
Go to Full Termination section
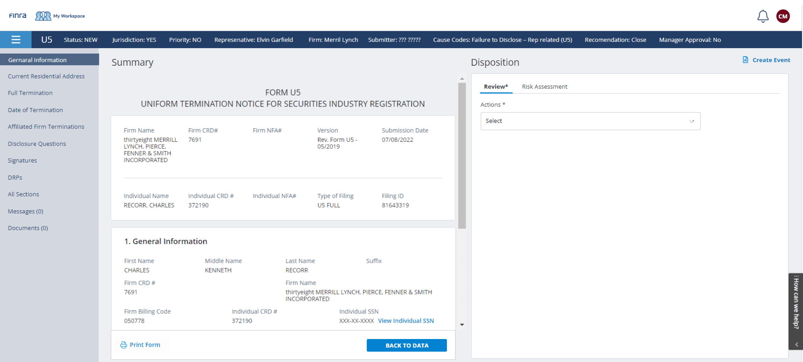point(30,93)
